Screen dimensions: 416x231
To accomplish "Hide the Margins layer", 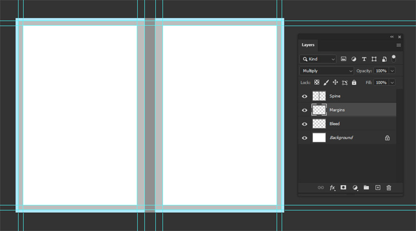I will (304, 110).
